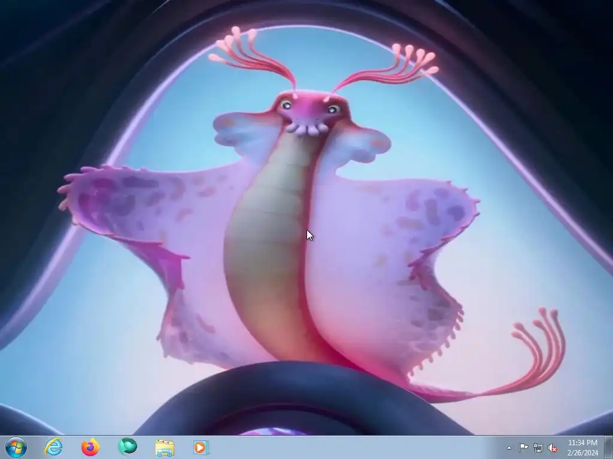Open the Windows Start menu
613x459 pixels.
16,447
